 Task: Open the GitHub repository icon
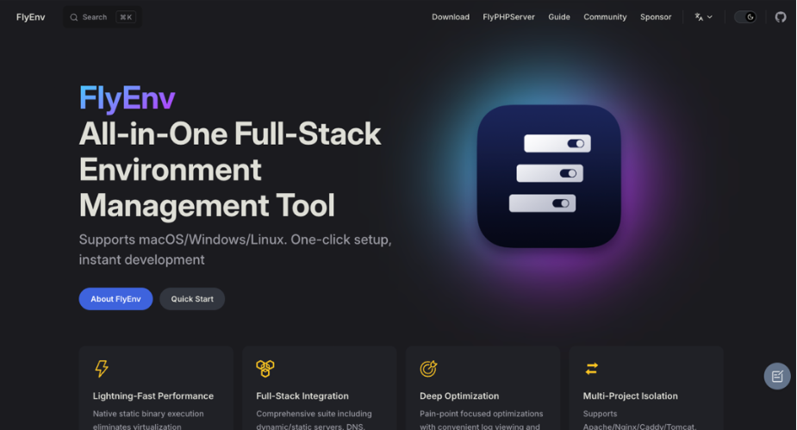[781, 17]
